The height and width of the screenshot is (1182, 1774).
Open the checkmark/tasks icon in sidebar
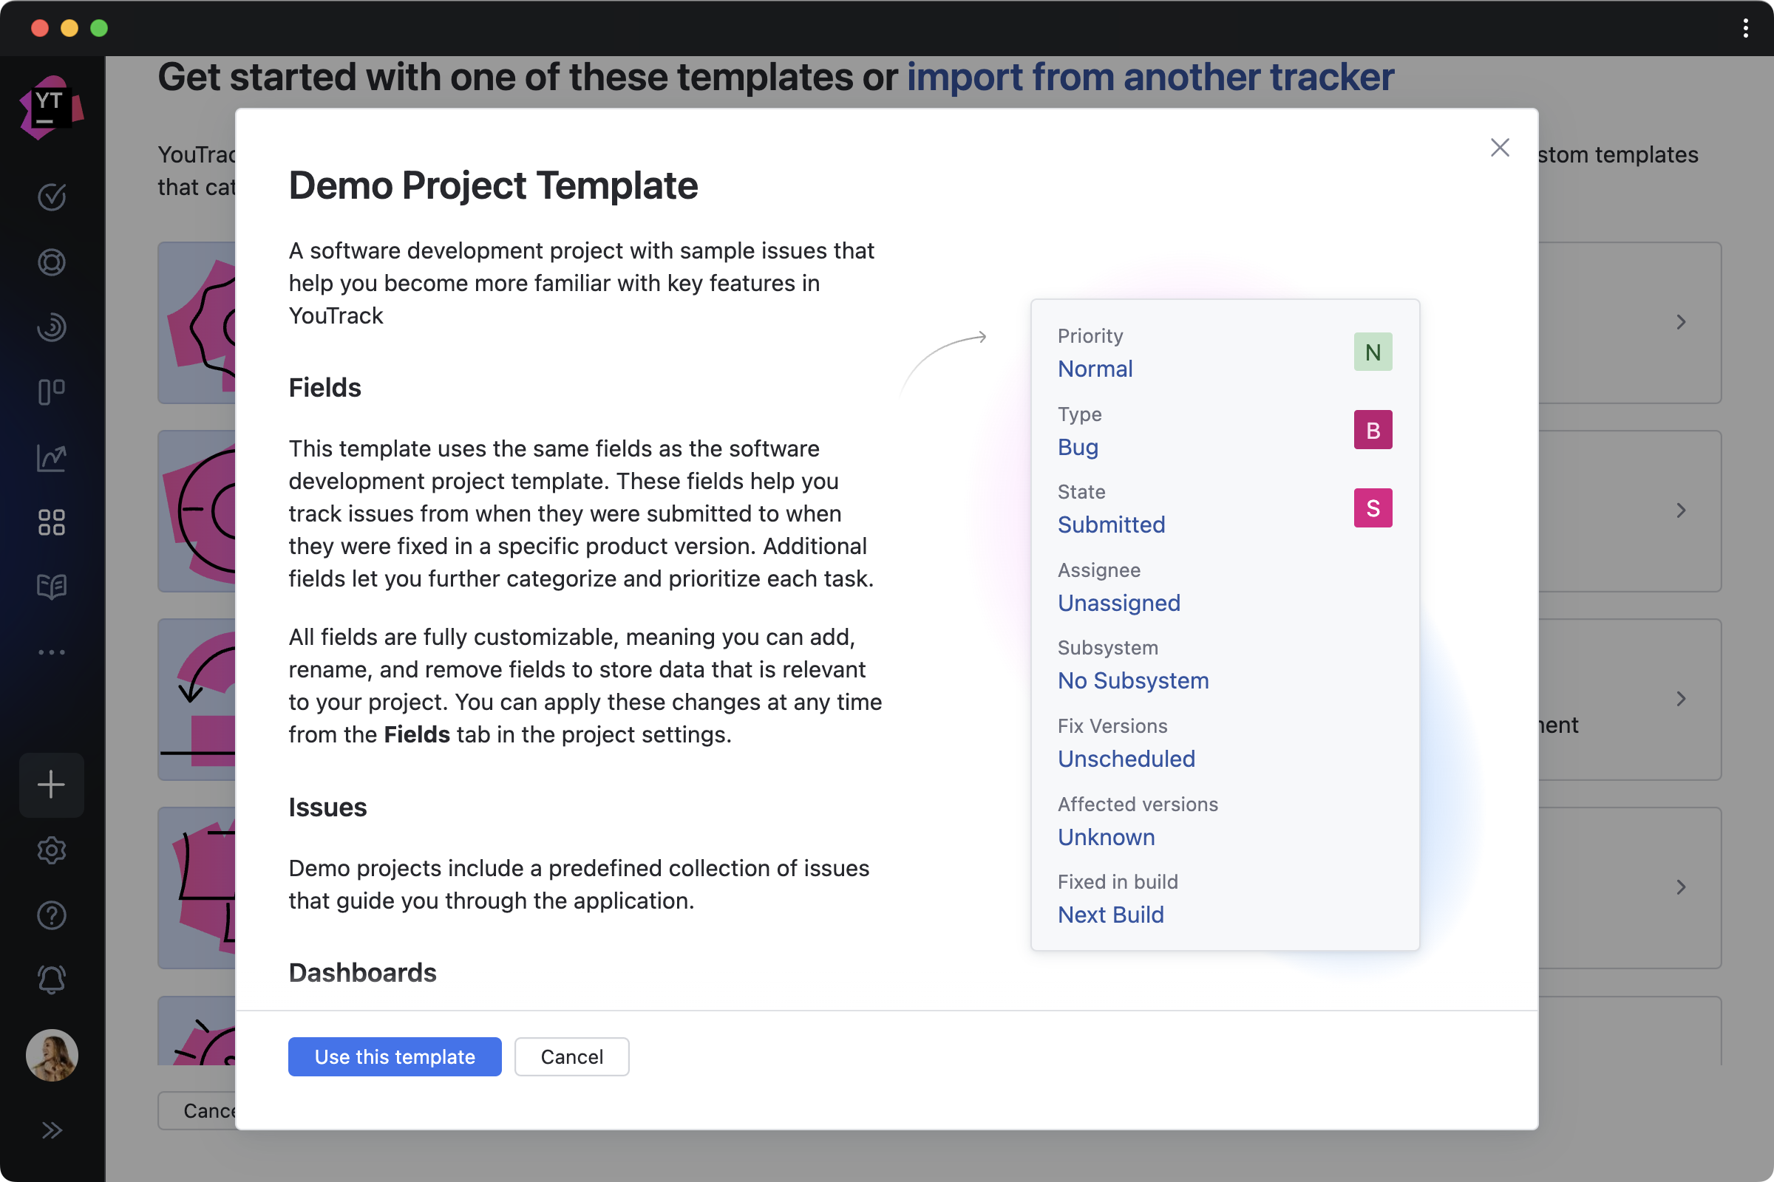52,197
